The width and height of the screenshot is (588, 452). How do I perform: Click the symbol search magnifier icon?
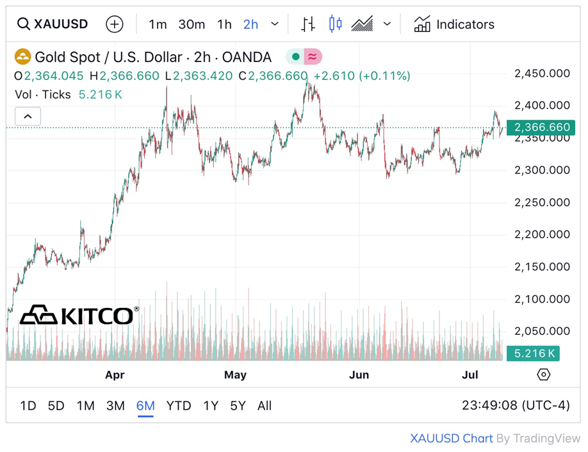tap(24, 24)
